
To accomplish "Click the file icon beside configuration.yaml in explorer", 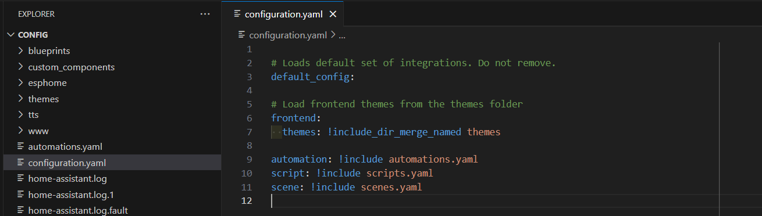I will point(21,163).
